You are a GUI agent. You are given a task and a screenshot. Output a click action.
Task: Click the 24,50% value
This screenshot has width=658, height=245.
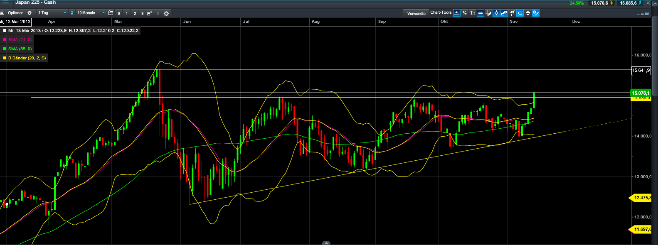(x=577, y=3)
